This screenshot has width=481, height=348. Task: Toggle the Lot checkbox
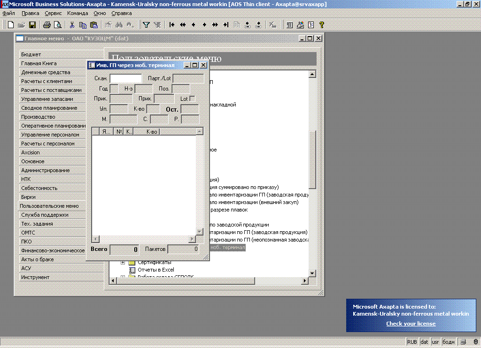pyautogui.click(x=192, y=98)
